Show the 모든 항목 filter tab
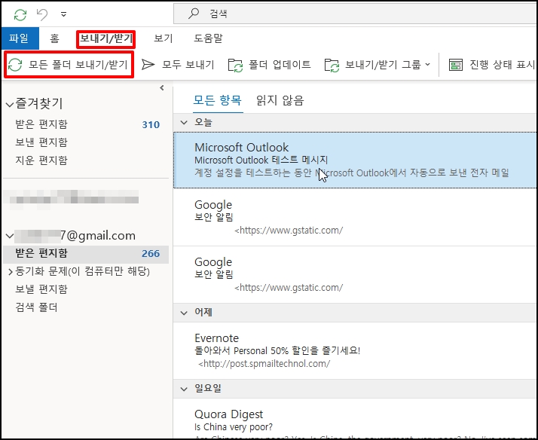This screenshot has height=440, width=538. pyautogui.click(x=218, y=101)
